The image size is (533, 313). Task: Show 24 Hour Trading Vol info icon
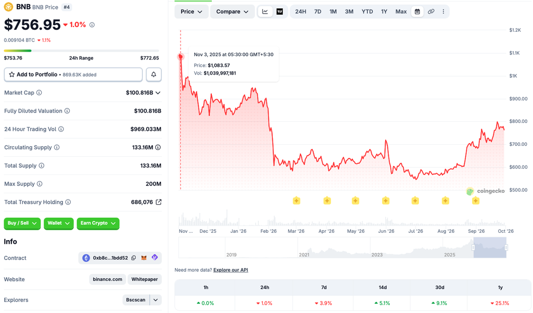click(x=61, y=129)
